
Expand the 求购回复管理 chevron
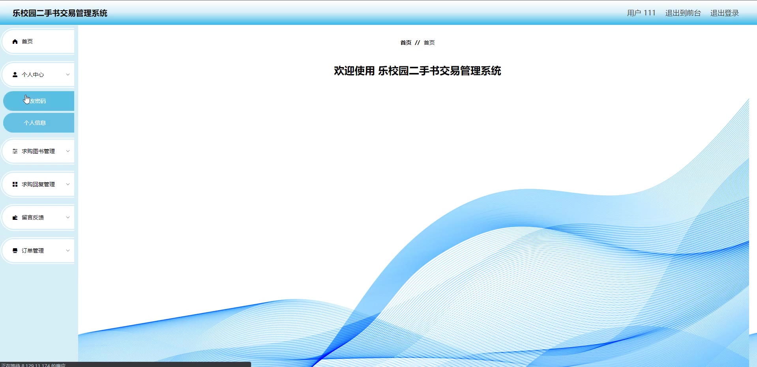(x=68, y=184)
